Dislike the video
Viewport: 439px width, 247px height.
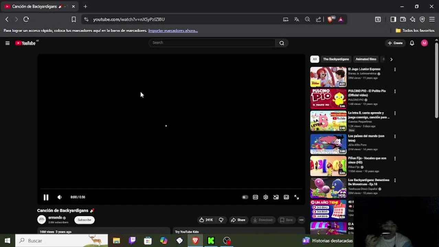click(221, 220)
